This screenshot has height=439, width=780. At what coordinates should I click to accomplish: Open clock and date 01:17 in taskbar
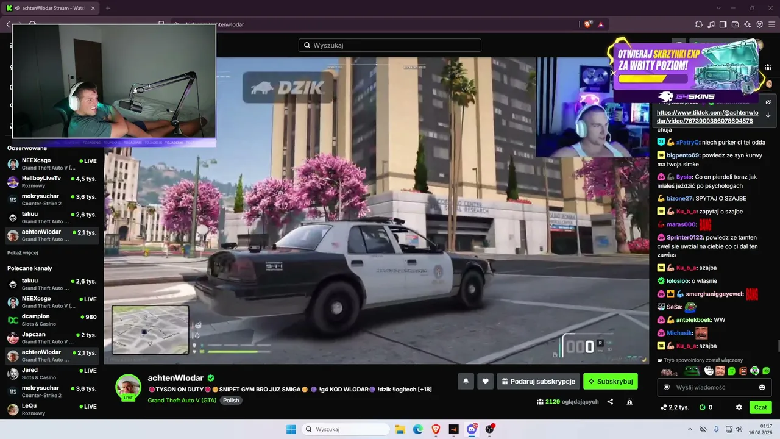[x=760, y=429]
